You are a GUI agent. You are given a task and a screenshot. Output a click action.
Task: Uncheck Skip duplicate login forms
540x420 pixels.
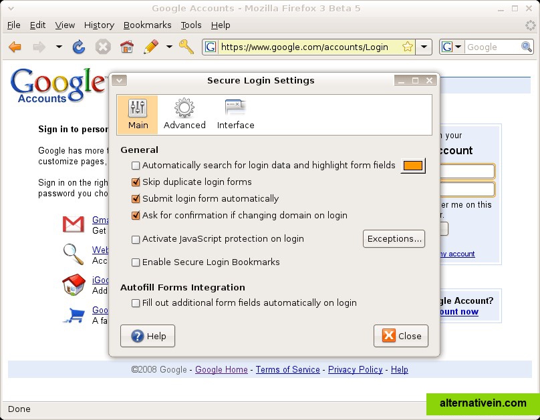pyautogui.click(x=136, y=182)
